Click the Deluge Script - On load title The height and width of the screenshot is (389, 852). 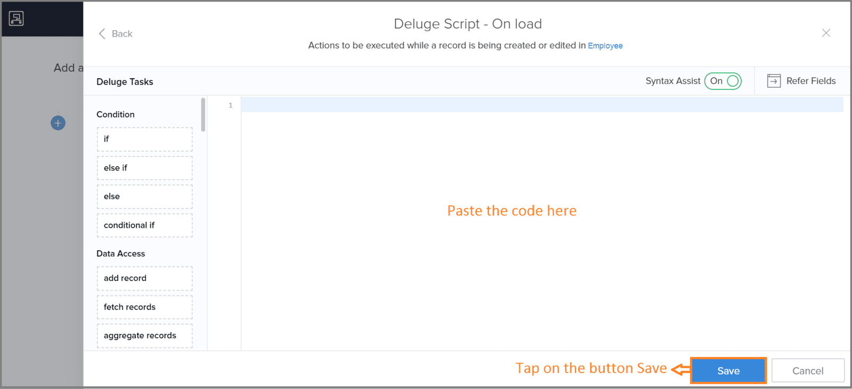[x=468, y=24]
